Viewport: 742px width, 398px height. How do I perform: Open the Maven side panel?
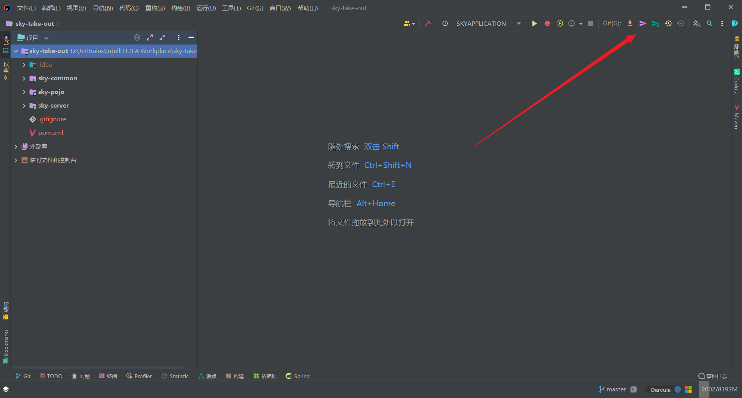(737, 116)
